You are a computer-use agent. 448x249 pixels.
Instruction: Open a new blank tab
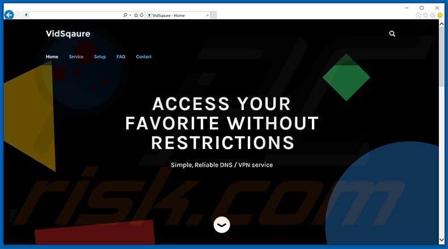(213, 15)
